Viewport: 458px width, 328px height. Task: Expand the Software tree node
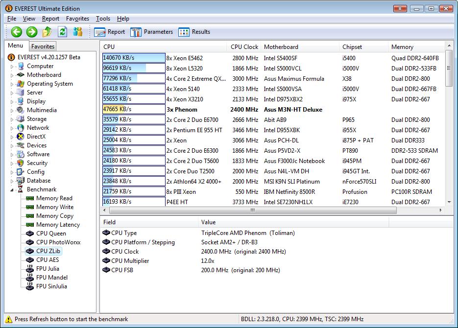(12, 155)
